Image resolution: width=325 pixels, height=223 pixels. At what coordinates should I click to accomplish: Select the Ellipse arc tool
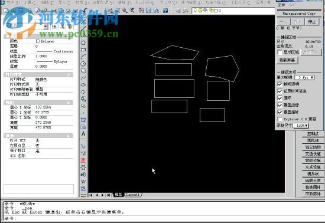pos(83,92)
